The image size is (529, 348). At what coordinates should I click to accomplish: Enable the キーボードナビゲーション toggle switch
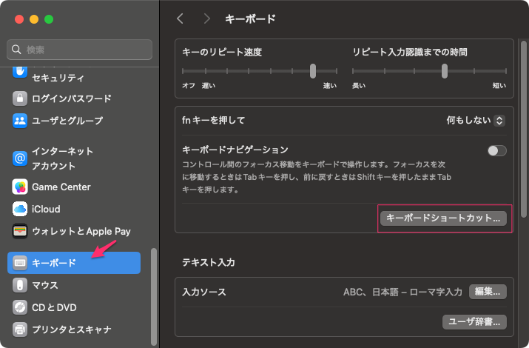click(x=497, y=150)
